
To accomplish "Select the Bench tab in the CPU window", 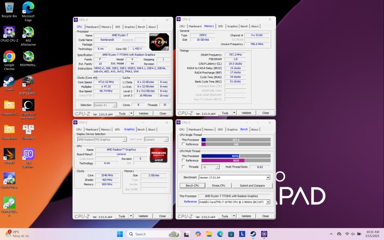I will pyautogui.click(x=141, y=27).
